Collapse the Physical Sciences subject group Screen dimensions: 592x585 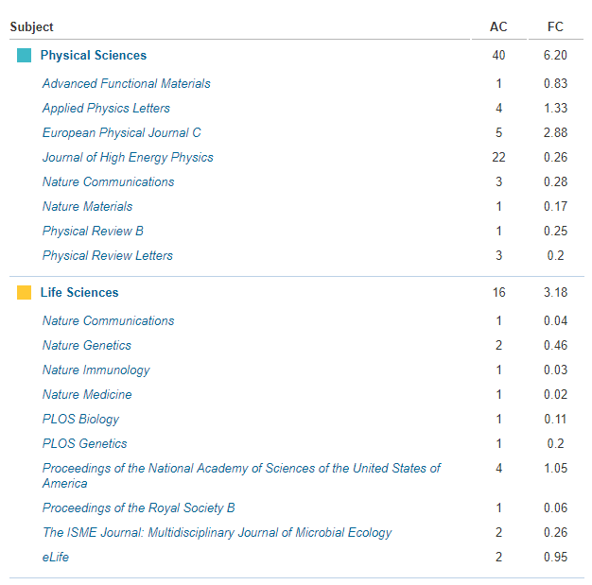pyautogui.click(x=94, y=56)
